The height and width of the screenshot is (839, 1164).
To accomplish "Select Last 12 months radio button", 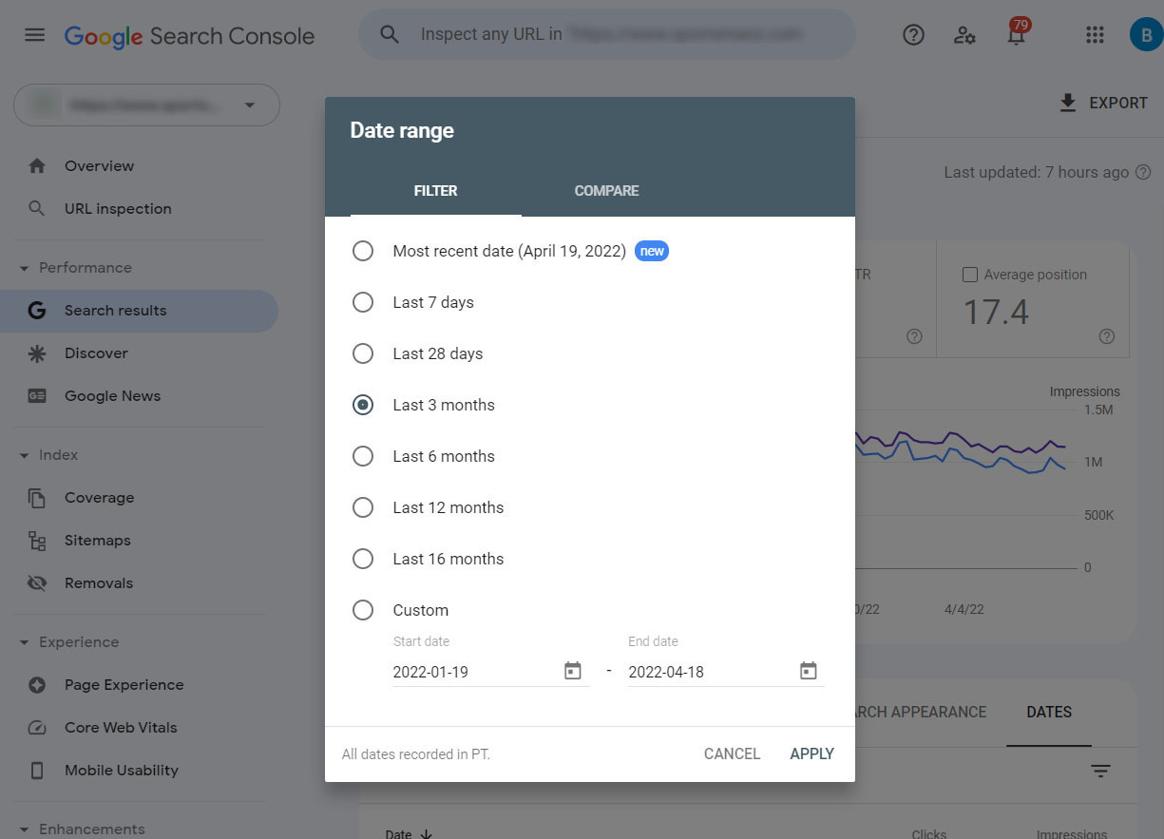I will [363, 507].
